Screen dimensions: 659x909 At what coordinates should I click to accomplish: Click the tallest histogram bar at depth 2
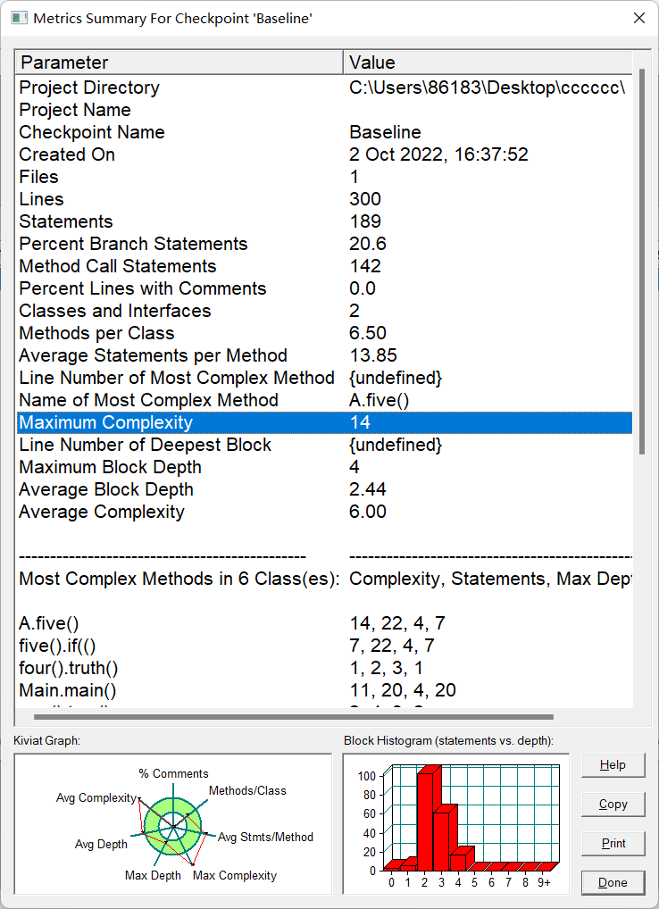429,817
